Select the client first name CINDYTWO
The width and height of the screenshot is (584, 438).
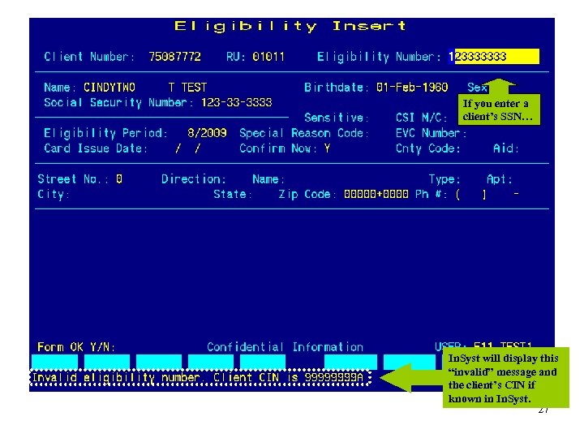point(109,88)
